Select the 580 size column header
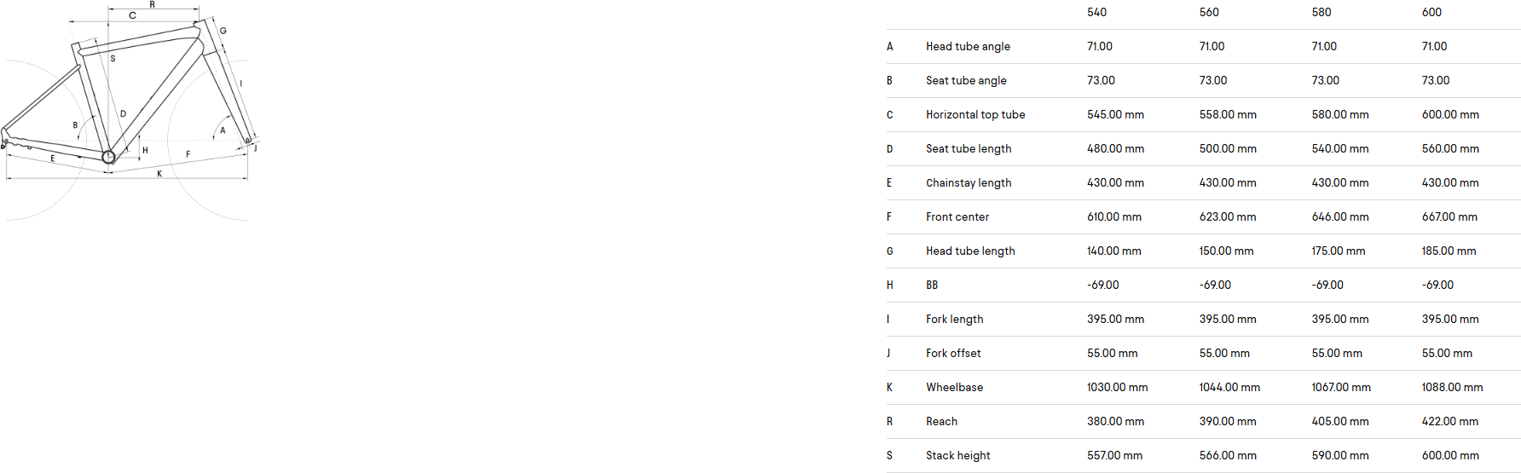Screen dimensions: 1521x473 coord(1321,12)
